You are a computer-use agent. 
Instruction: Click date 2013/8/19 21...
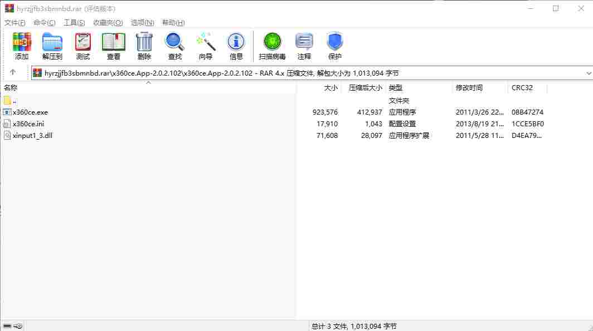click(x=479, y=124)
